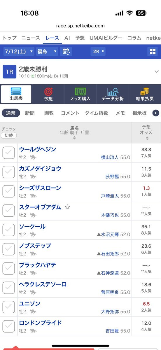This screenshot has width=161, height=350.
Task: Switch to the 調教 tab
Action: 49,113
